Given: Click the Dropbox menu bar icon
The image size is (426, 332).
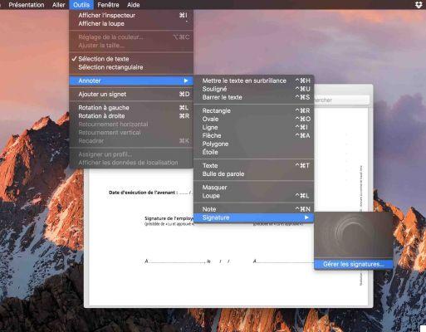Looking at the screenshot, I should [419, 5].
